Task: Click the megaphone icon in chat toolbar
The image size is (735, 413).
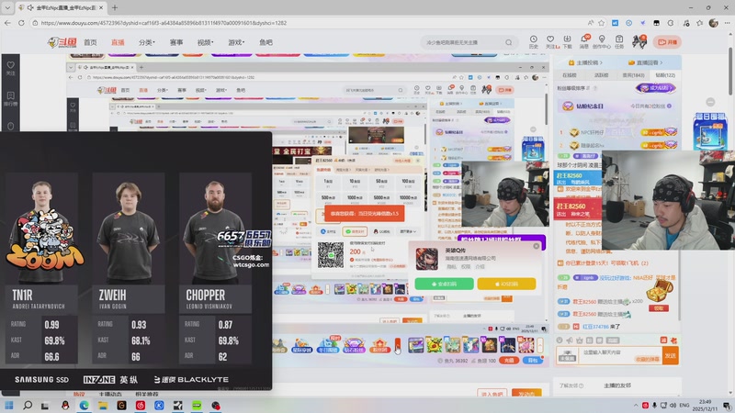Action: tap(570, 340)
